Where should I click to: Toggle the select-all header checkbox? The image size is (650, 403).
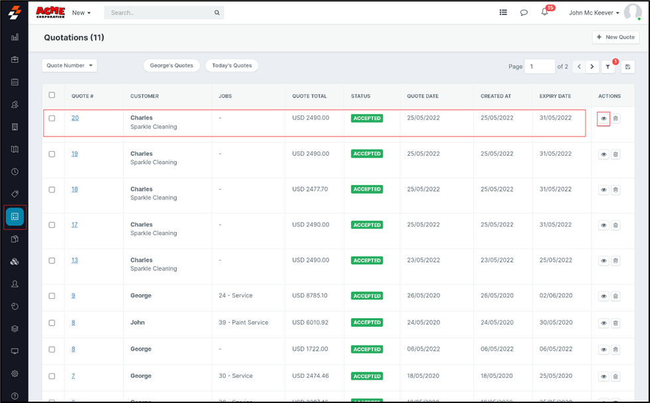[52, 95]
